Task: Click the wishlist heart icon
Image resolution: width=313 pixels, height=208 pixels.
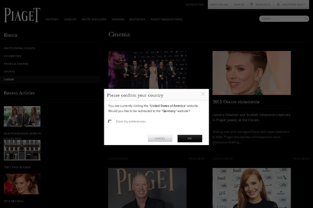Action: (x=251, y=4)
